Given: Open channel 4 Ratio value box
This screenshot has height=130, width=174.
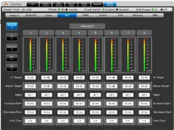Looking at the screenshot, I should (79, 95).
